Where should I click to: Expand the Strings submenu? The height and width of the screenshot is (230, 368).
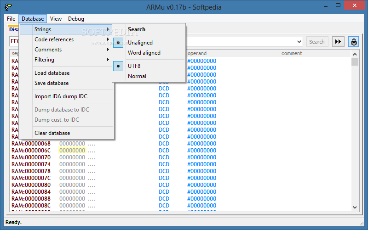pos(66,29)
